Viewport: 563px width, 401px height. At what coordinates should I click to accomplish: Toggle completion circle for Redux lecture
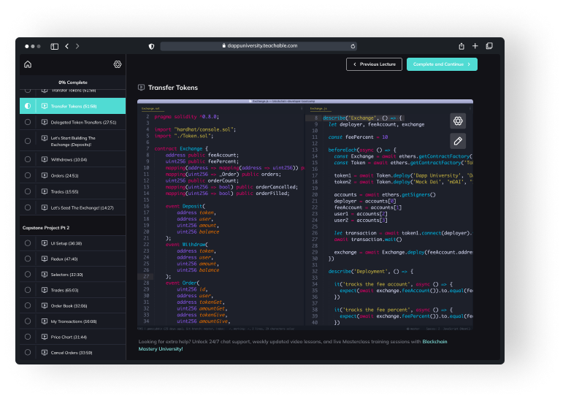pyautogui.click(x=28, y=259)
